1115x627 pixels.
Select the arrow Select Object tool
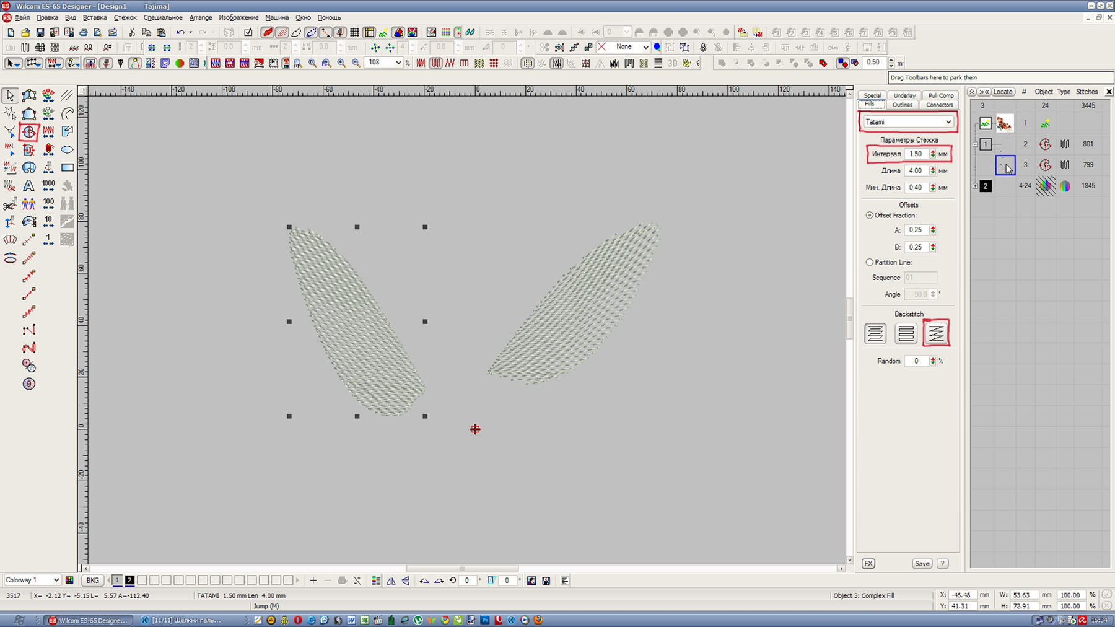(x=10, y=95)
